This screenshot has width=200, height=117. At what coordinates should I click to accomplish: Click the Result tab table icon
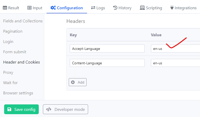point(5,8)
